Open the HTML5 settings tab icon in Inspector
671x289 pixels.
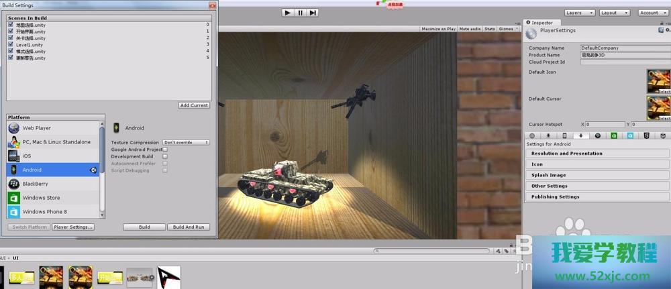click(646, 135)
